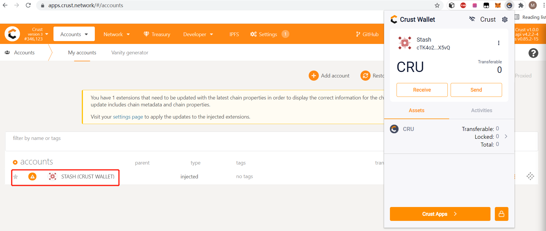This screenshot has height=231, width=546.
Task: Click the browser forward arrow
Action: coord(16,5)
